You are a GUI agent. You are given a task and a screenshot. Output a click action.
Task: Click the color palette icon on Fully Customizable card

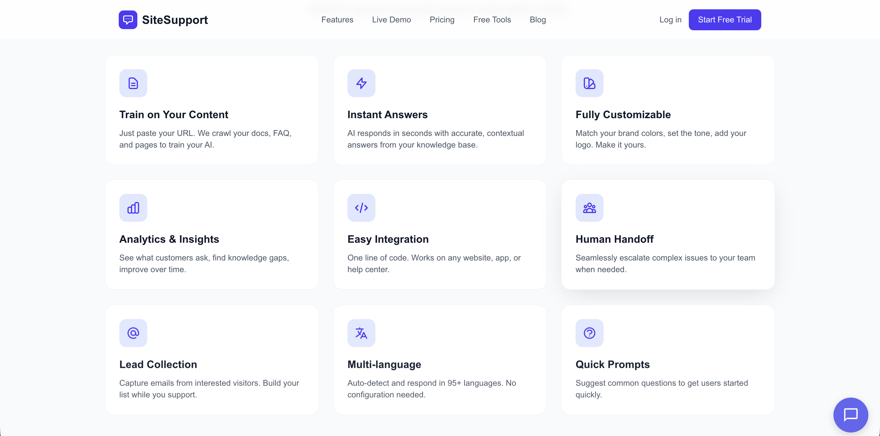tap(589, 83)
